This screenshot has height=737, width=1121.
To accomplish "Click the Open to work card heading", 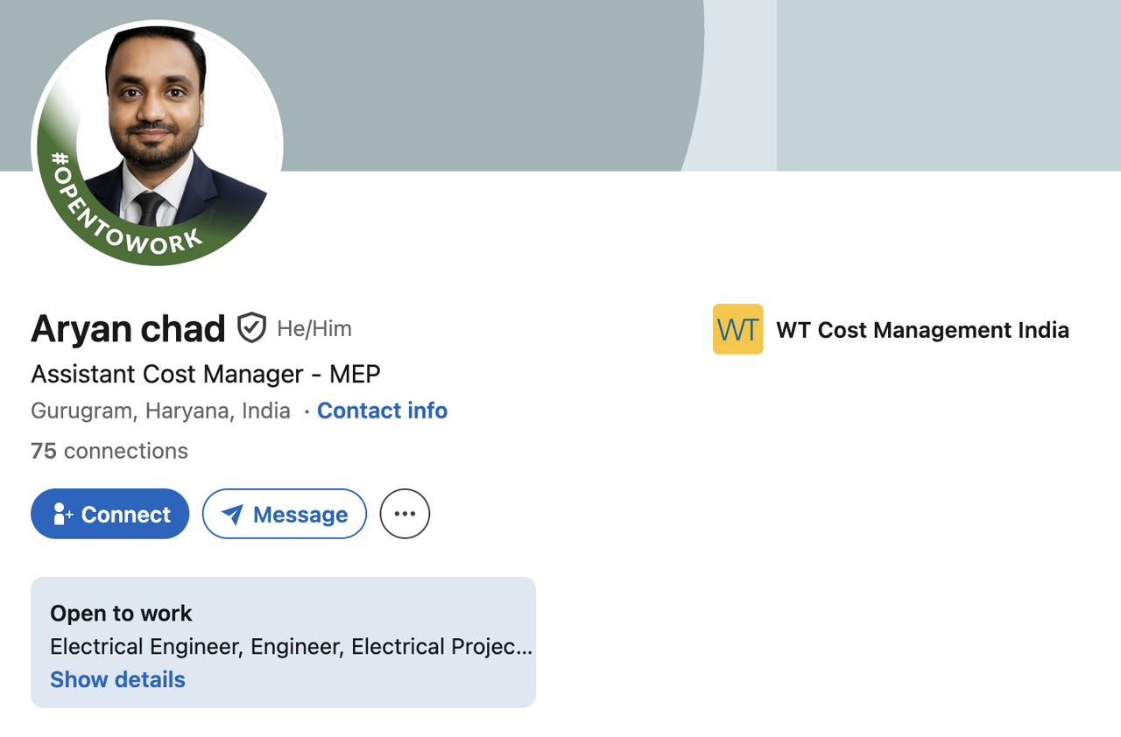I will coord(121,614).
